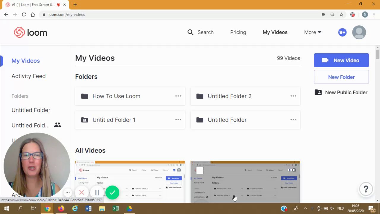380x214 pixels.
Task: Click the muted volume tray icon
Action: point(332,209)
